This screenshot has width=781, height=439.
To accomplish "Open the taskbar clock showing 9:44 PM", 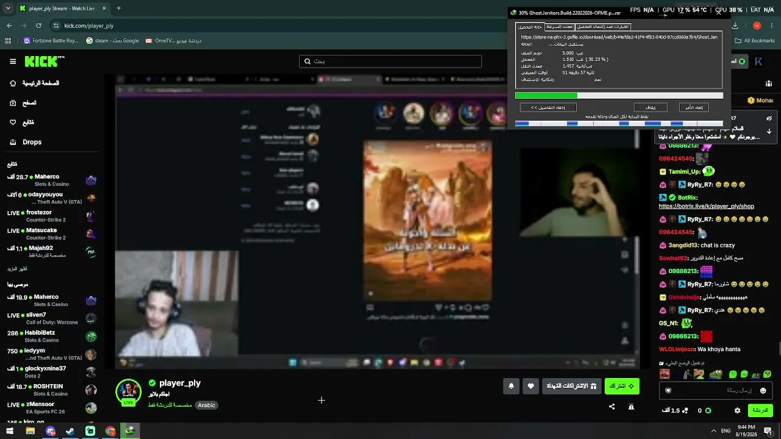I will [746, 431].
